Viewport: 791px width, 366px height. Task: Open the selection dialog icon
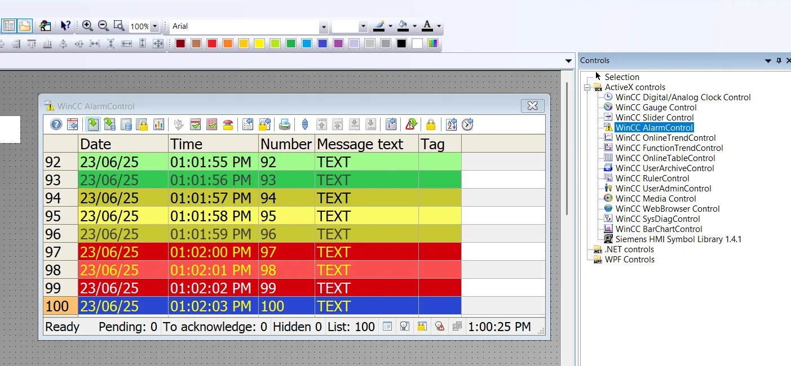248,124
